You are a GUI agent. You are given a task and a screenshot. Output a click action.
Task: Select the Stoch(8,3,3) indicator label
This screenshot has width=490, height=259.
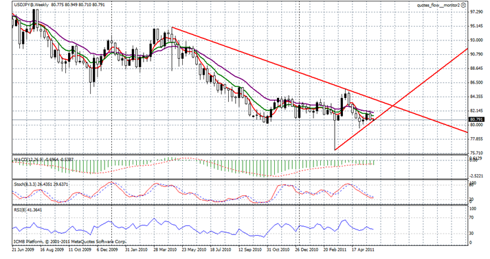[25, 184]
